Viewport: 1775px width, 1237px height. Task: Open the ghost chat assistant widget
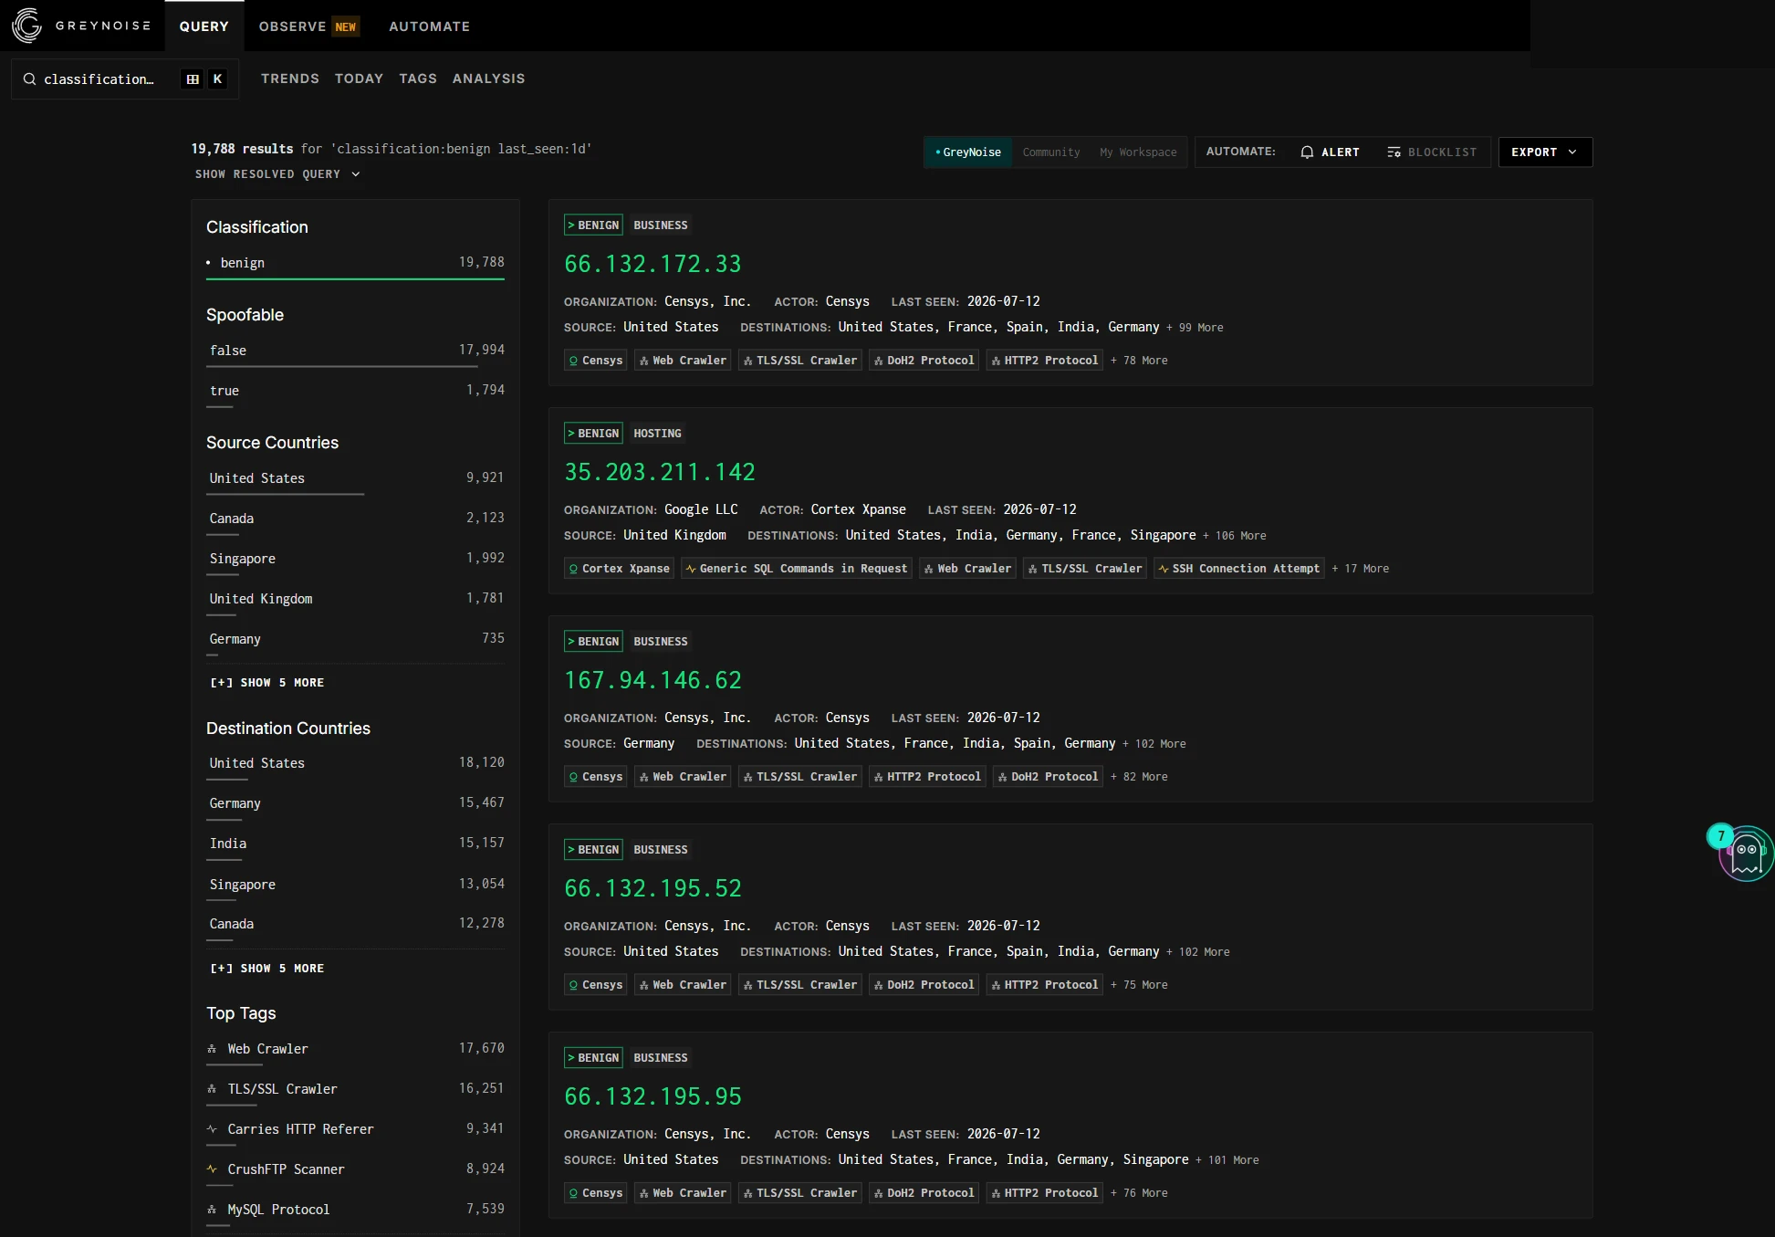coord(1746,854)
